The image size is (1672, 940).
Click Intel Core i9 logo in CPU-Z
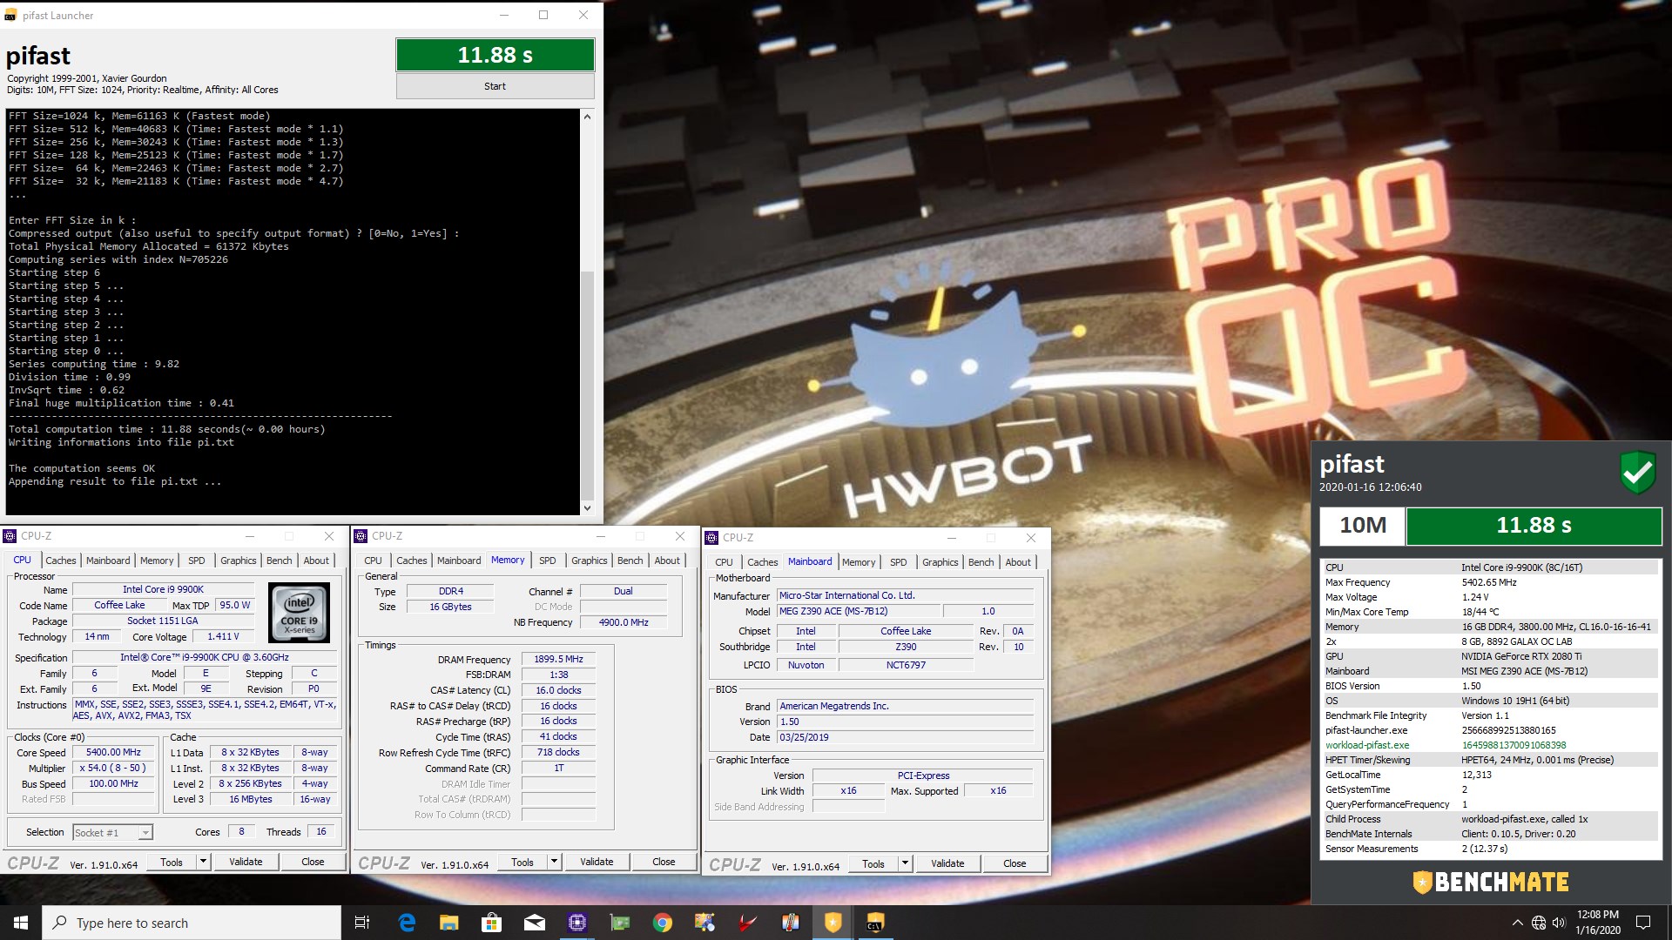[299, 613]
